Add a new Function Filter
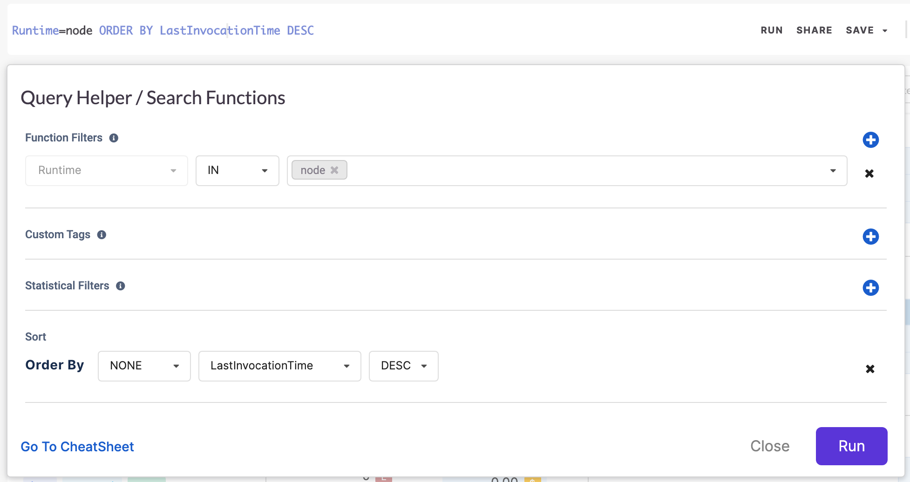 pyautogui.click(x=870, y=140)
